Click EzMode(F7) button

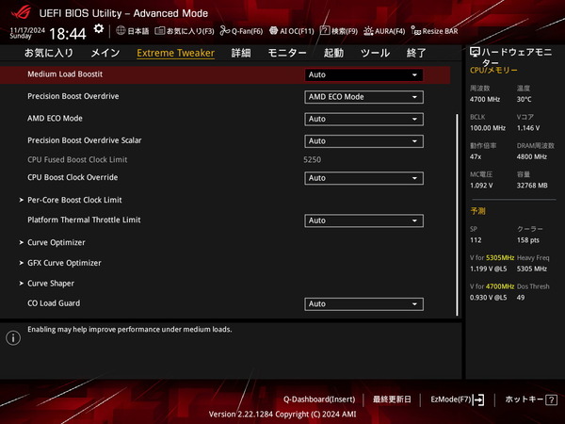click(x=458, y=400)
